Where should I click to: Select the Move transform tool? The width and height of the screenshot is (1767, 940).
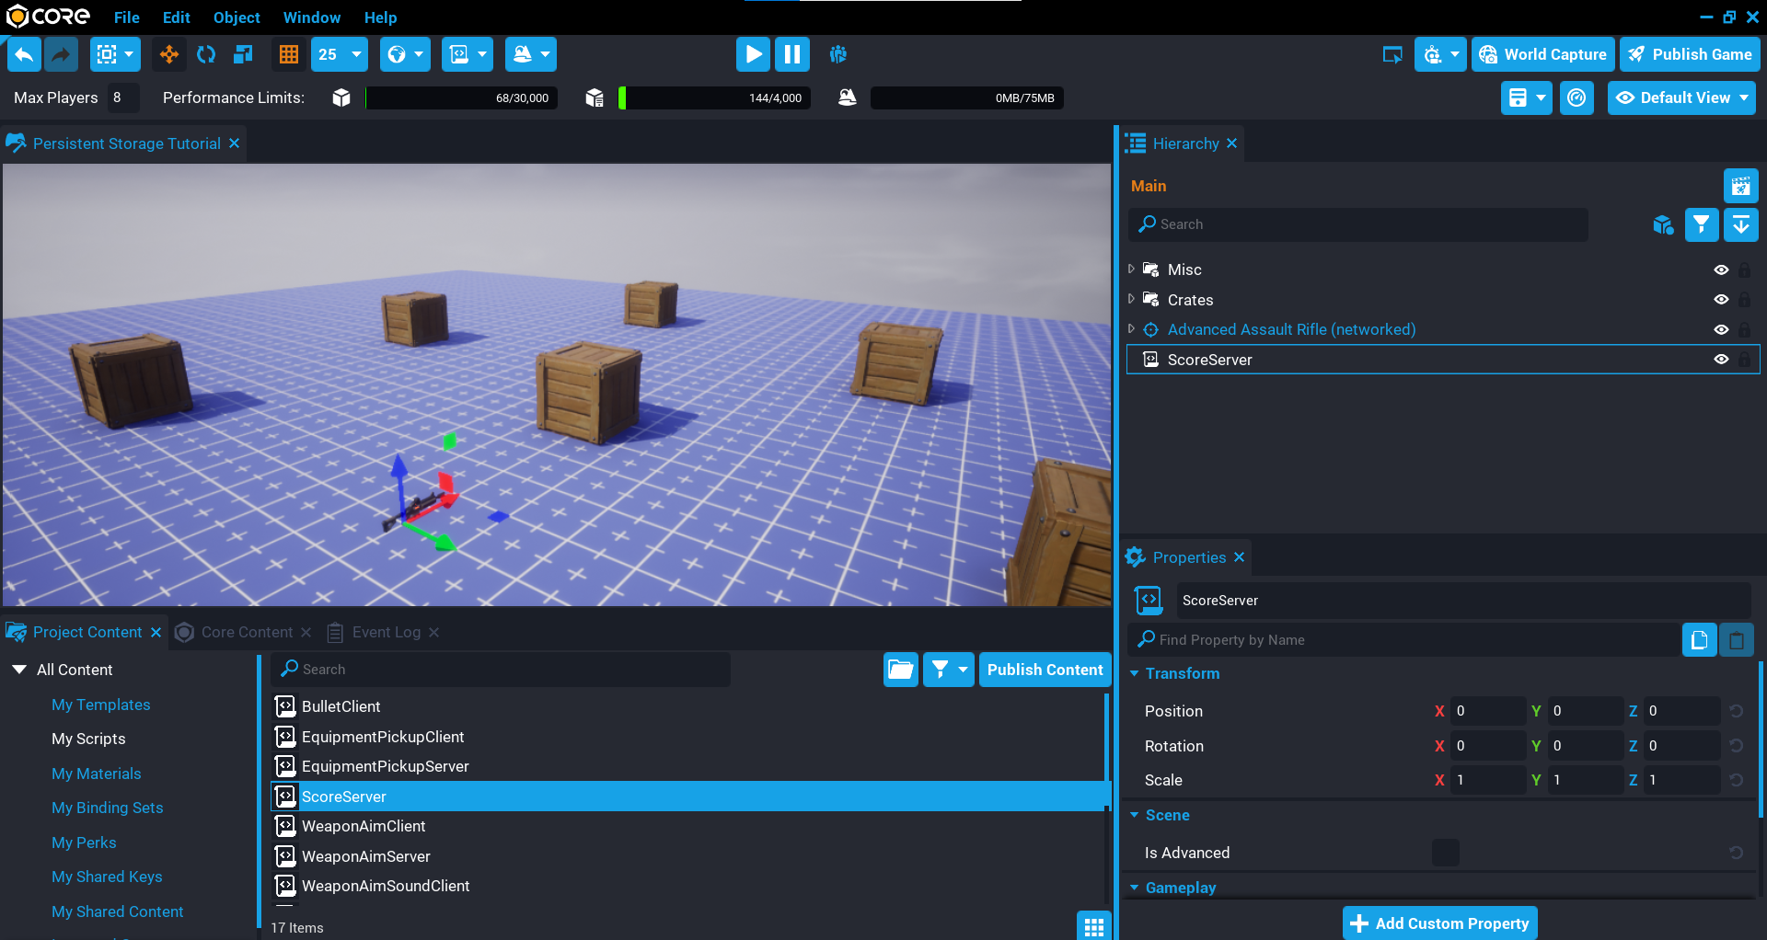pos(169,55)
